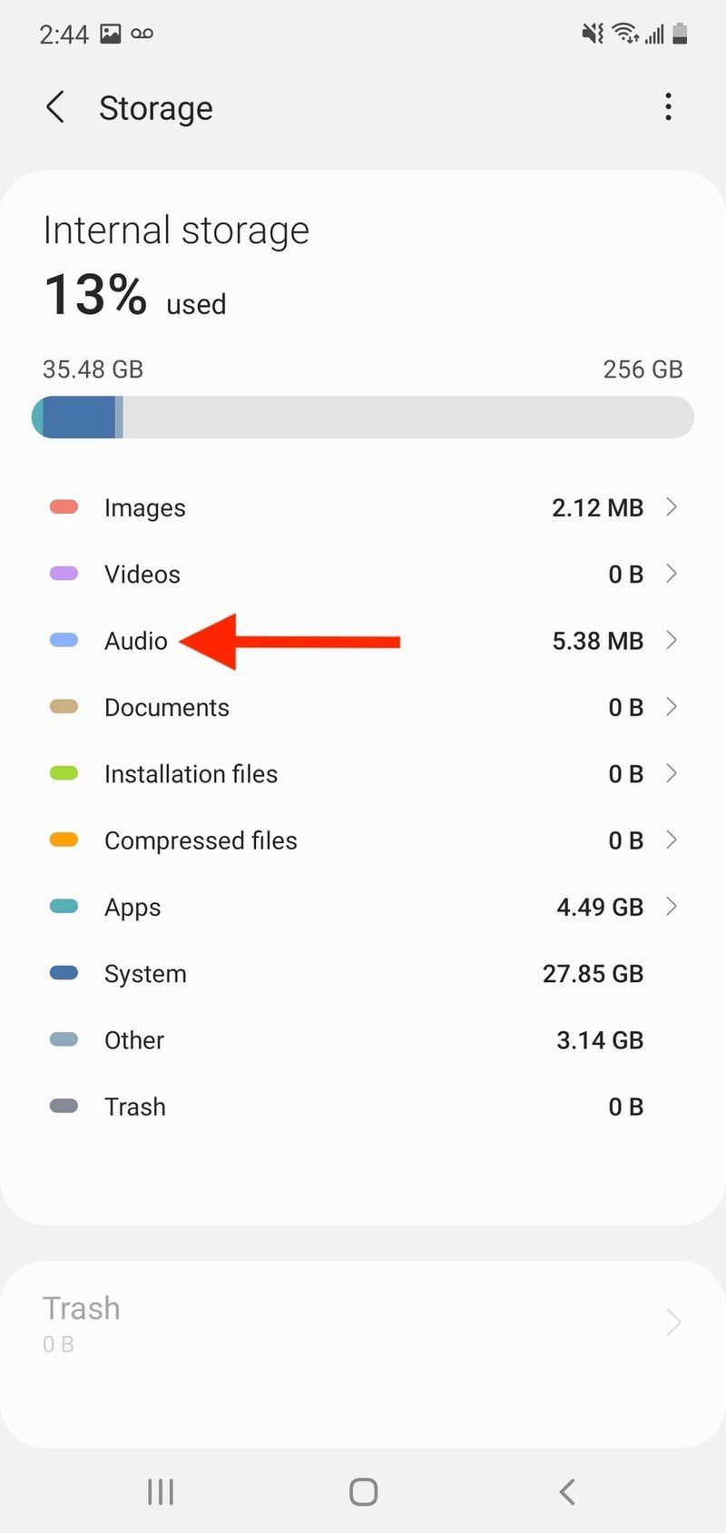
Task: Tap the recent apps navigation button
Action: pyautogui.click(x=161, y=1492)
